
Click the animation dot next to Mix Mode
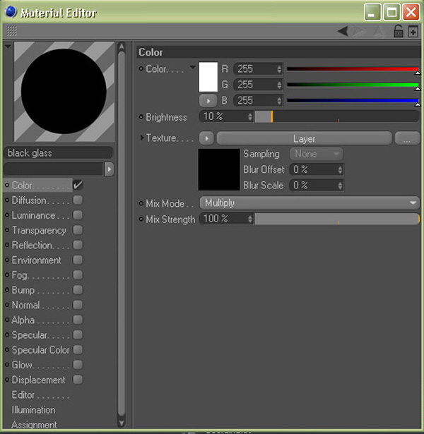(x=141, y=203)
